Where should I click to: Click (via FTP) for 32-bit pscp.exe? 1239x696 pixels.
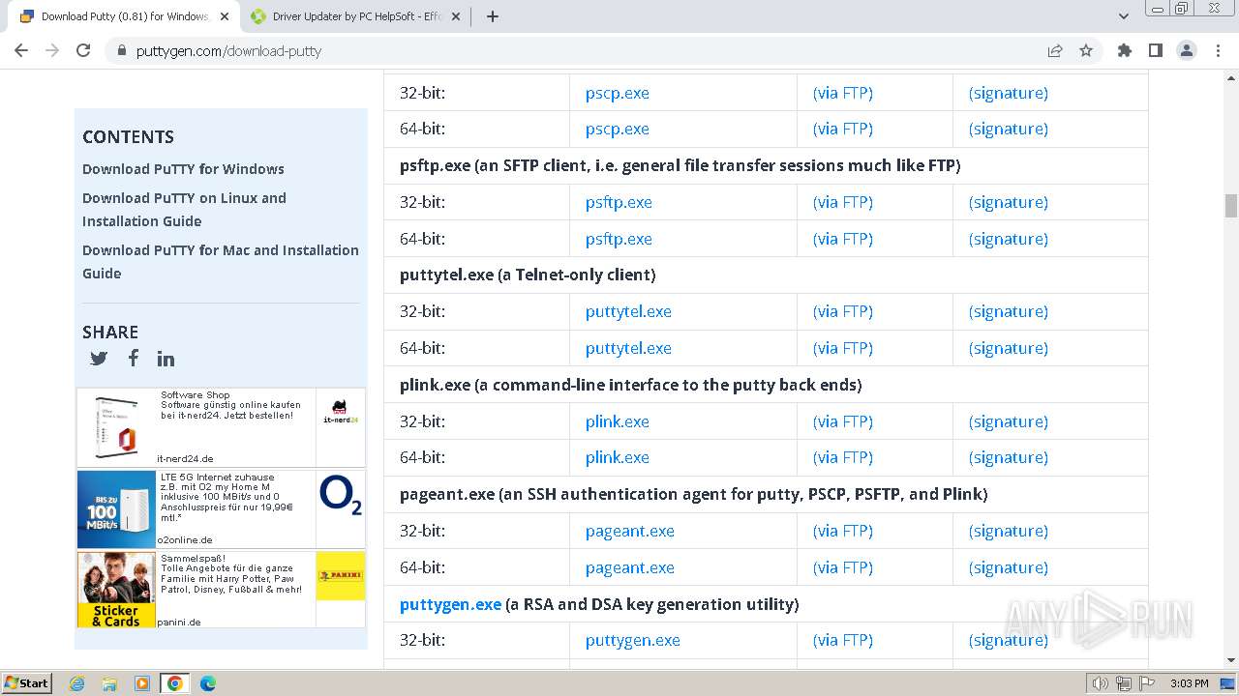click(x=843, y=93)
